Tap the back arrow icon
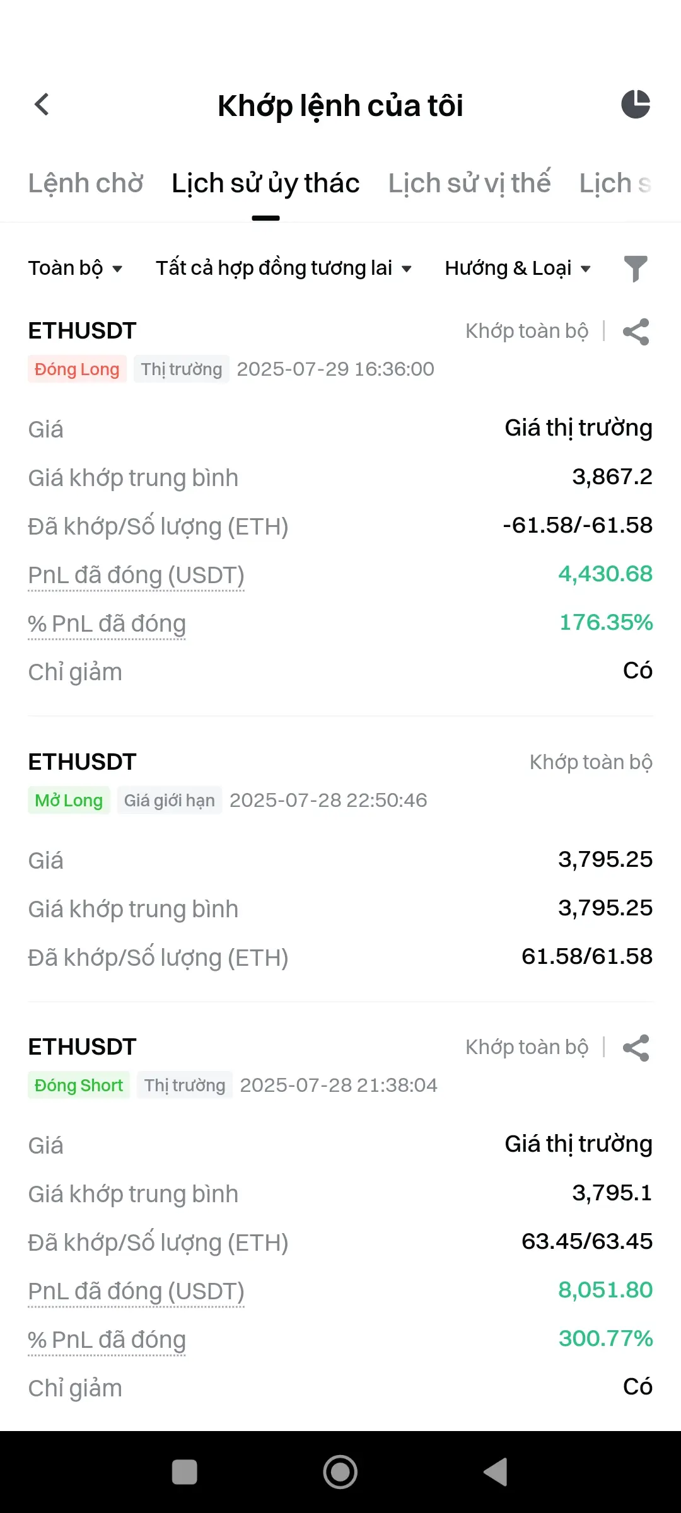The image size is (681, 1513). 42,105
